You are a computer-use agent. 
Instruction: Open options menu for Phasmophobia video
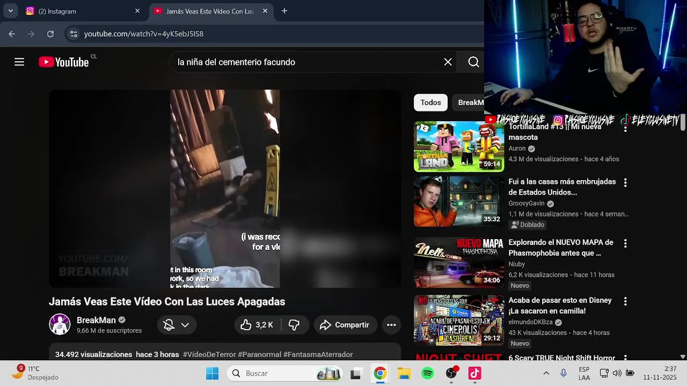pos(625,243)
